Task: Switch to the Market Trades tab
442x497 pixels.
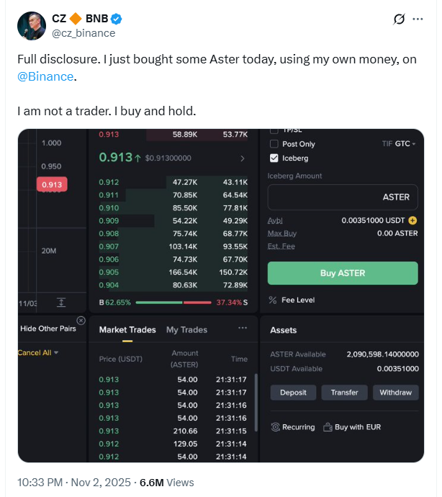Action: 127,330
